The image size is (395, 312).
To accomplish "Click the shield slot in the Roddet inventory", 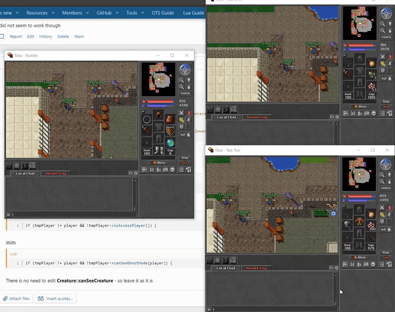I will (x=170, y=131).
